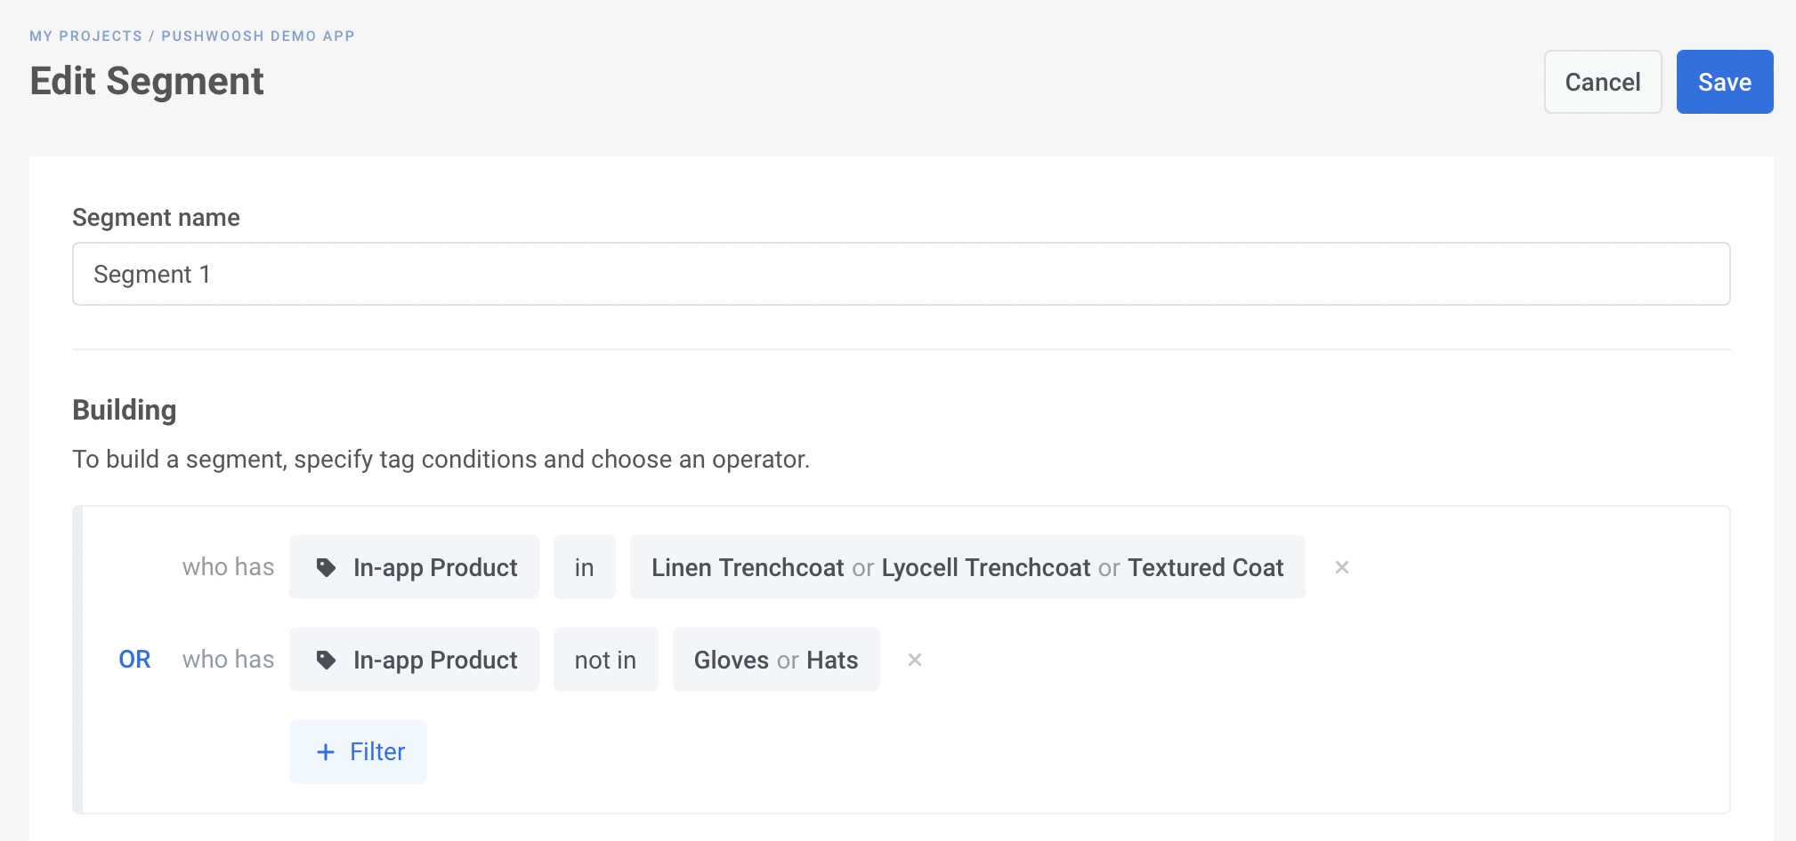Image resolution: width=1796 pixels, height=841 pixels.
Task: Focus the Segment name text field
Action: pyautogui.click(x=901, y=274)
